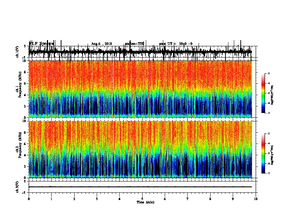288x223 pixels.
Task: Click the ch.2 spectrogram color bar
Action: click(263, 153)
